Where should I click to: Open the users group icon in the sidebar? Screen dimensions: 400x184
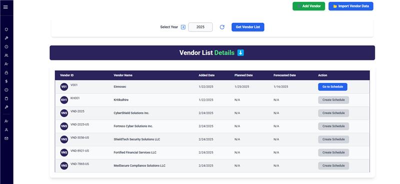pyautogui.click(x=6, y=55)
